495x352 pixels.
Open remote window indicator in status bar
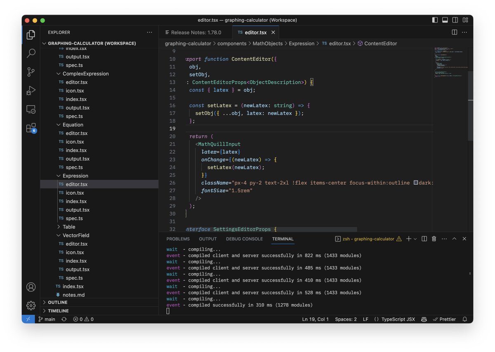pos(28,319)
